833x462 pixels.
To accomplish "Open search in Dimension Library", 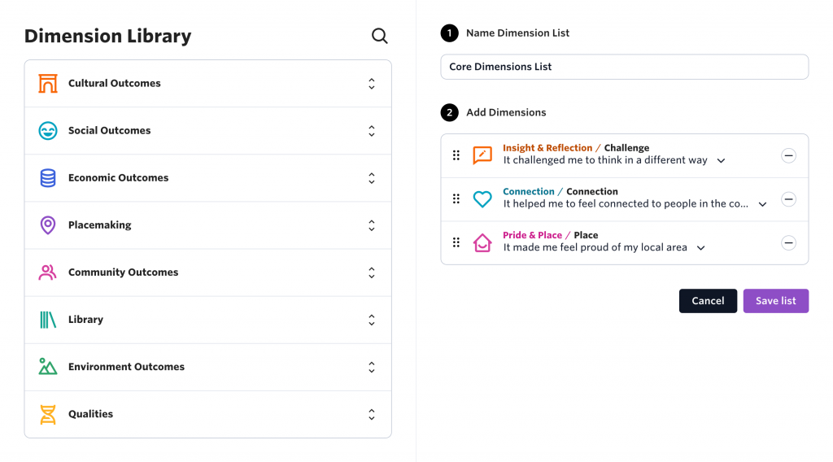I will click(379, 36).
